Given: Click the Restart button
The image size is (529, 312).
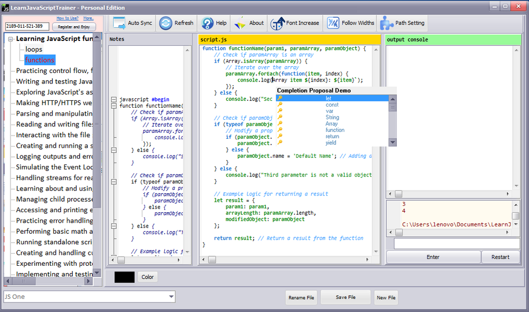Looking at the screenshot, I should pos(501,257).
